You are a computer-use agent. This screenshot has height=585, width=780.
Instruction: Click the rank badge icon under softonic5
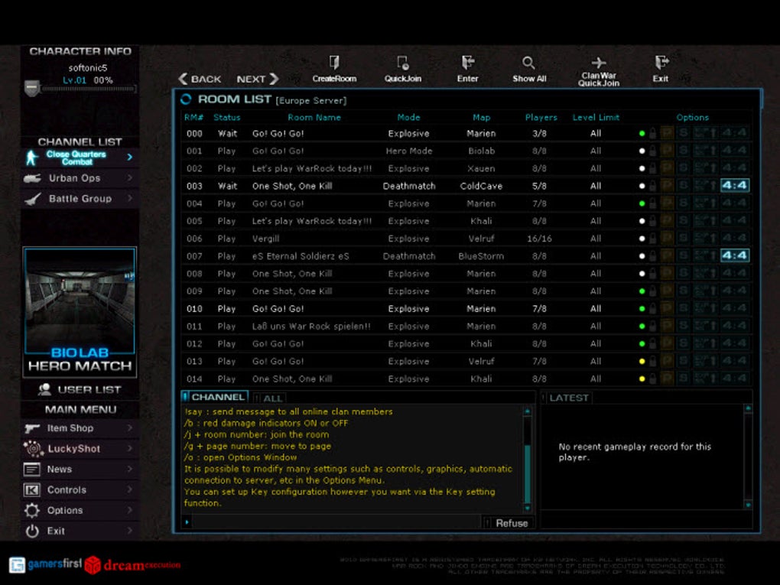click(x=32, y=88)
